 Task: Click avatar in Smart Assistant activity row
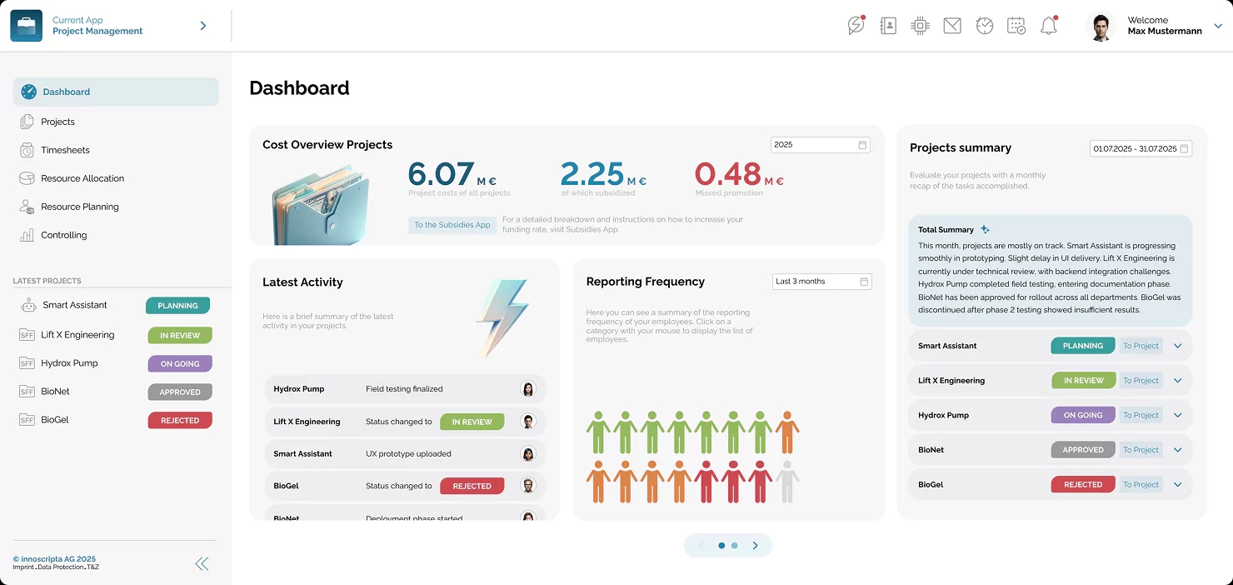click(x=527, y=454)
